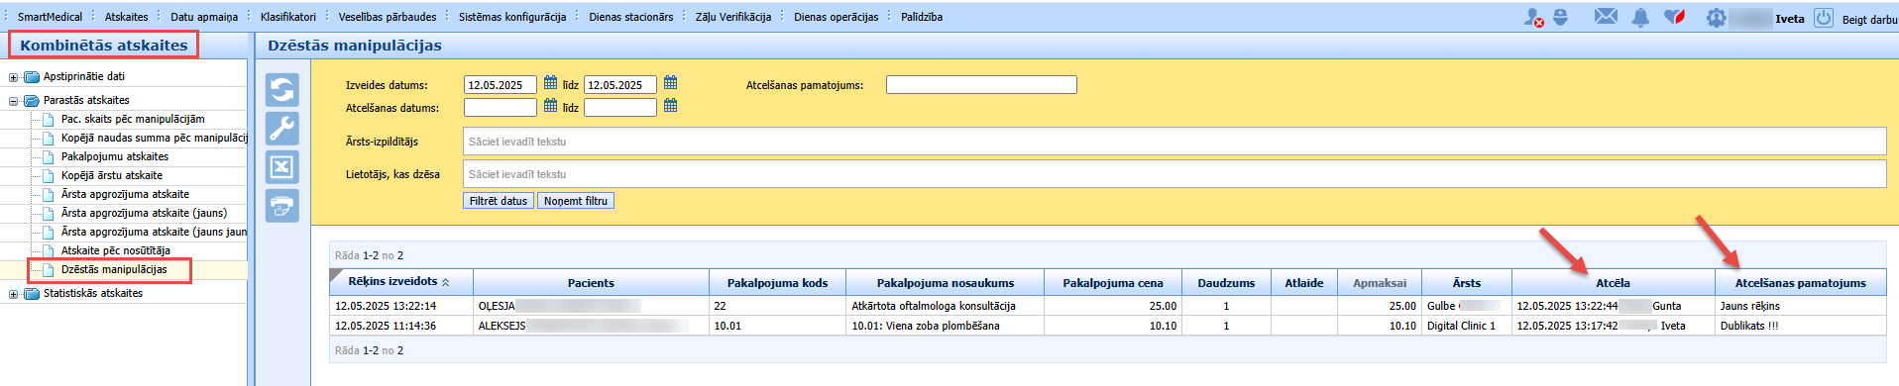Open calendar for Izveides datums start date
Viewport: 1899px width, 386px height.
pyautogui.click(x=550, y=83)
